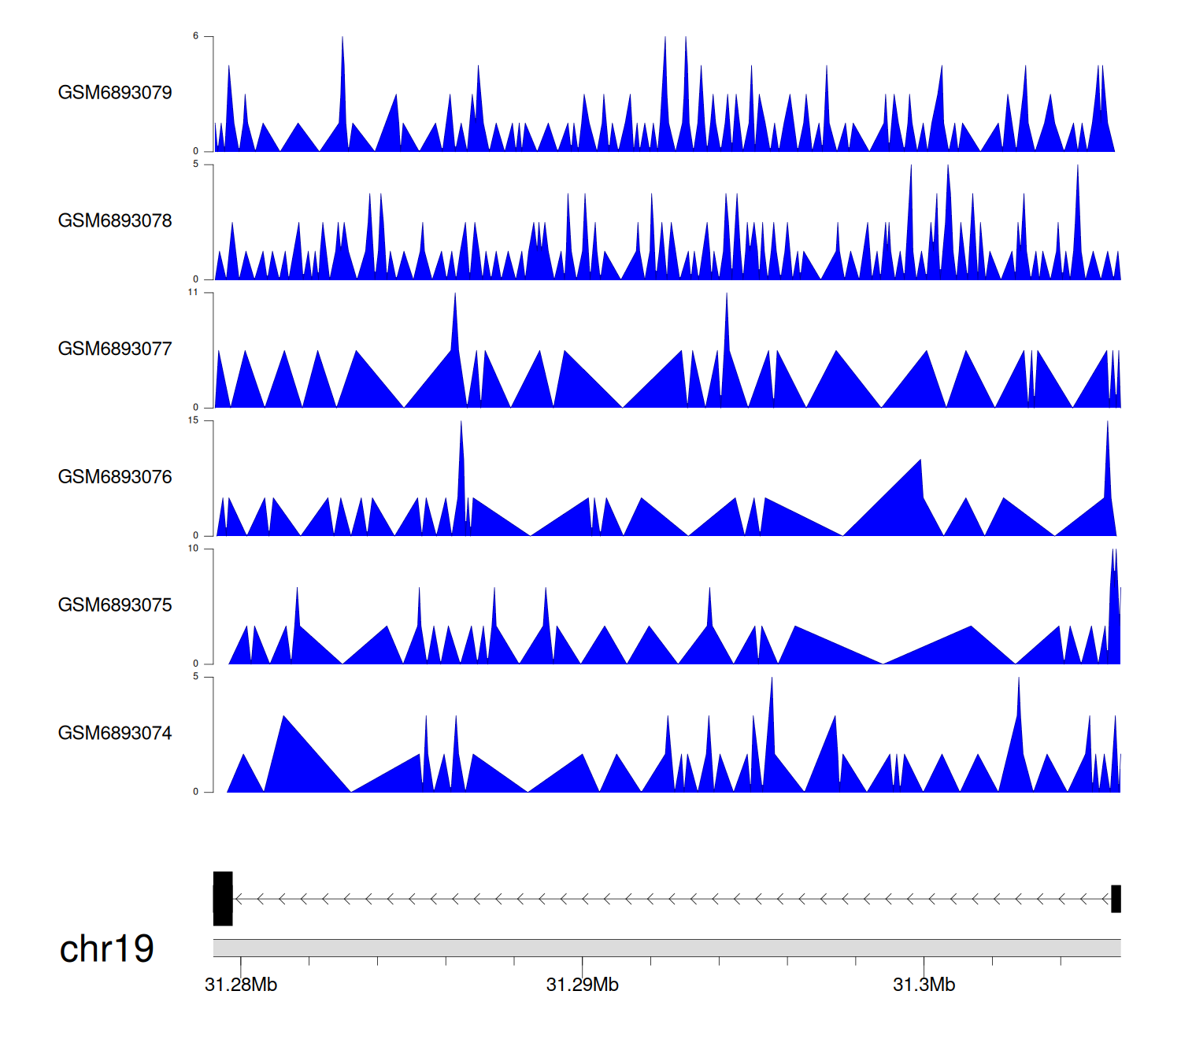Select the large black exon on gene model
Image resolution: width=1181 pixels, height=1039 pixels.
click(223, 899)
